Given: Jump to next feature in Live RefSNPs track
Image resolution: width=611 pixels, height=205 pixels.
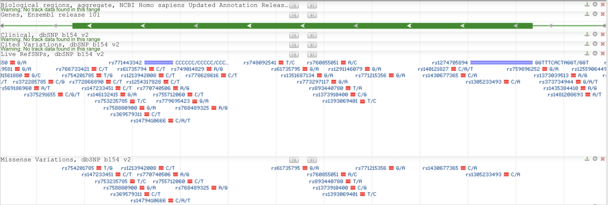Looking at the screenshot, I should [x=312, y=55].
